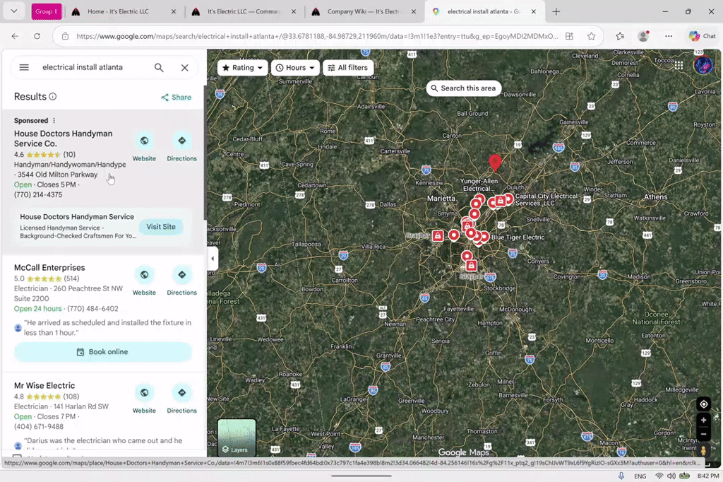
Task: Open Wi-Fi network icon in system tray
Action: coord(659,476)
